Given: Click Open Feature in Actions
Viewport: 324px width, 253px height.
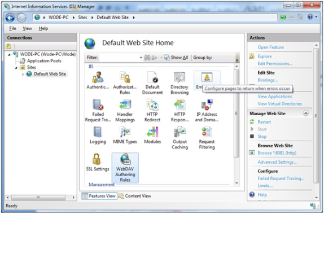Looking at the screenshot, I should click(x=271, y=47).
